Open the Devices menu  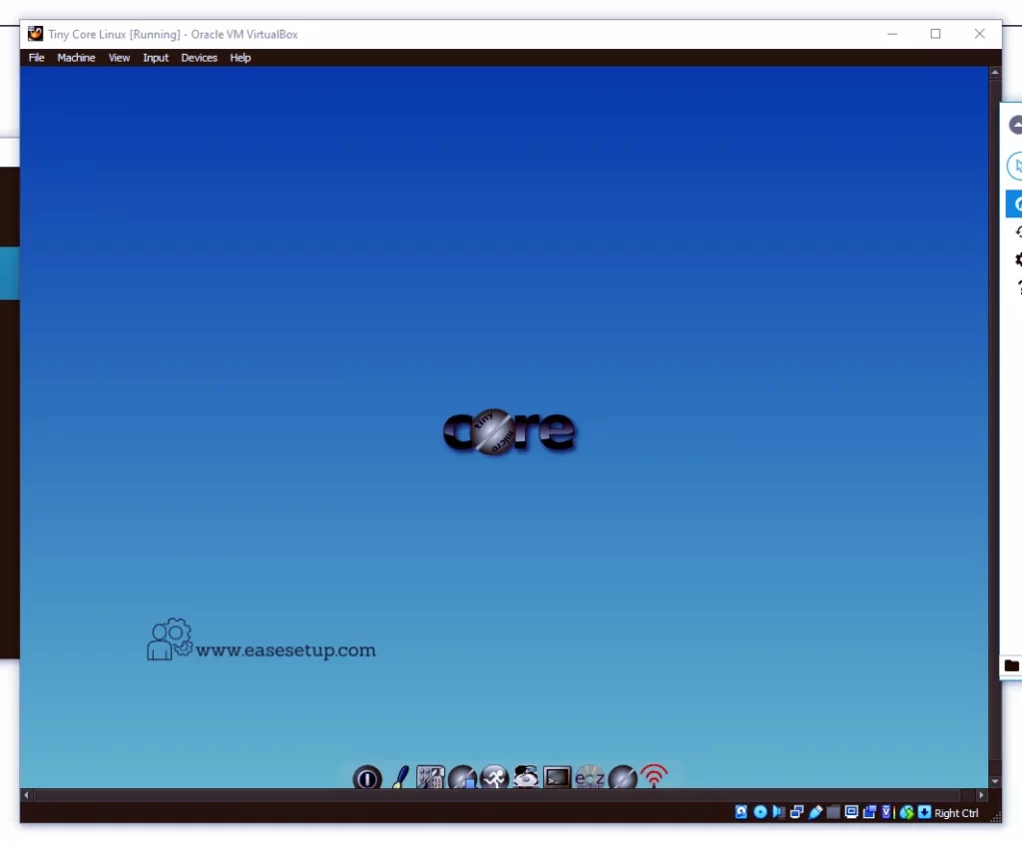199,57
